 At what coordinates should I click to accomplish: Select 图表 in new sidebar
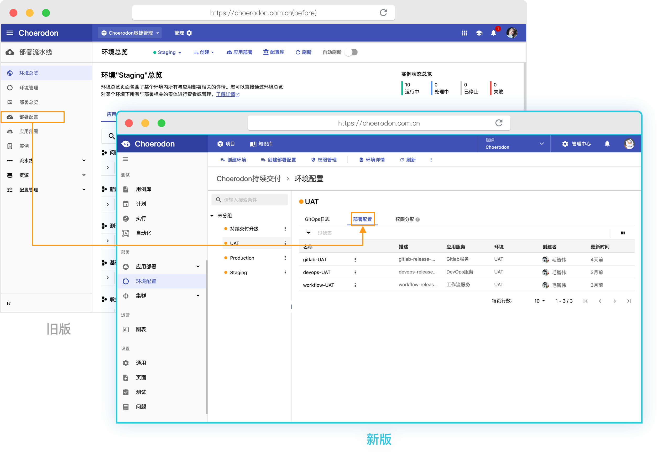coord(162,330)
